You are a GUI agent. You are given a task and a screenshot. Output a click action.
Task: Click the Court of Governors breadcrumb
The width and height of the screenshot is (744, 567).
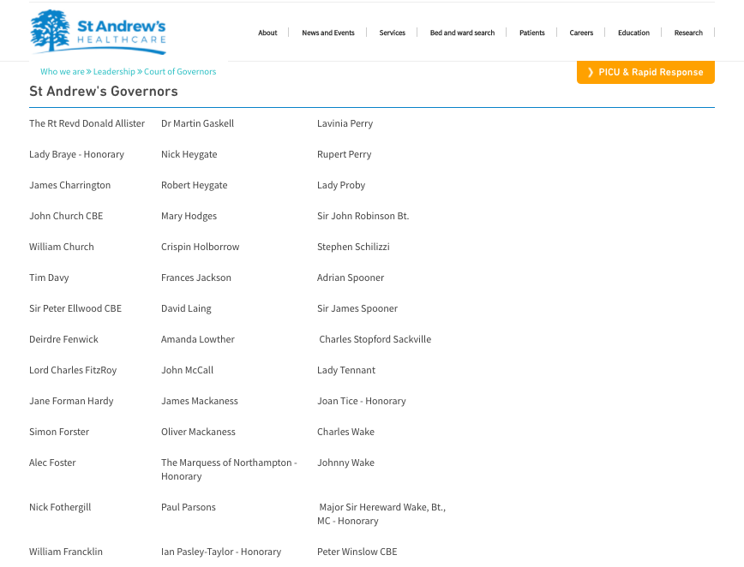pos(180,72)
